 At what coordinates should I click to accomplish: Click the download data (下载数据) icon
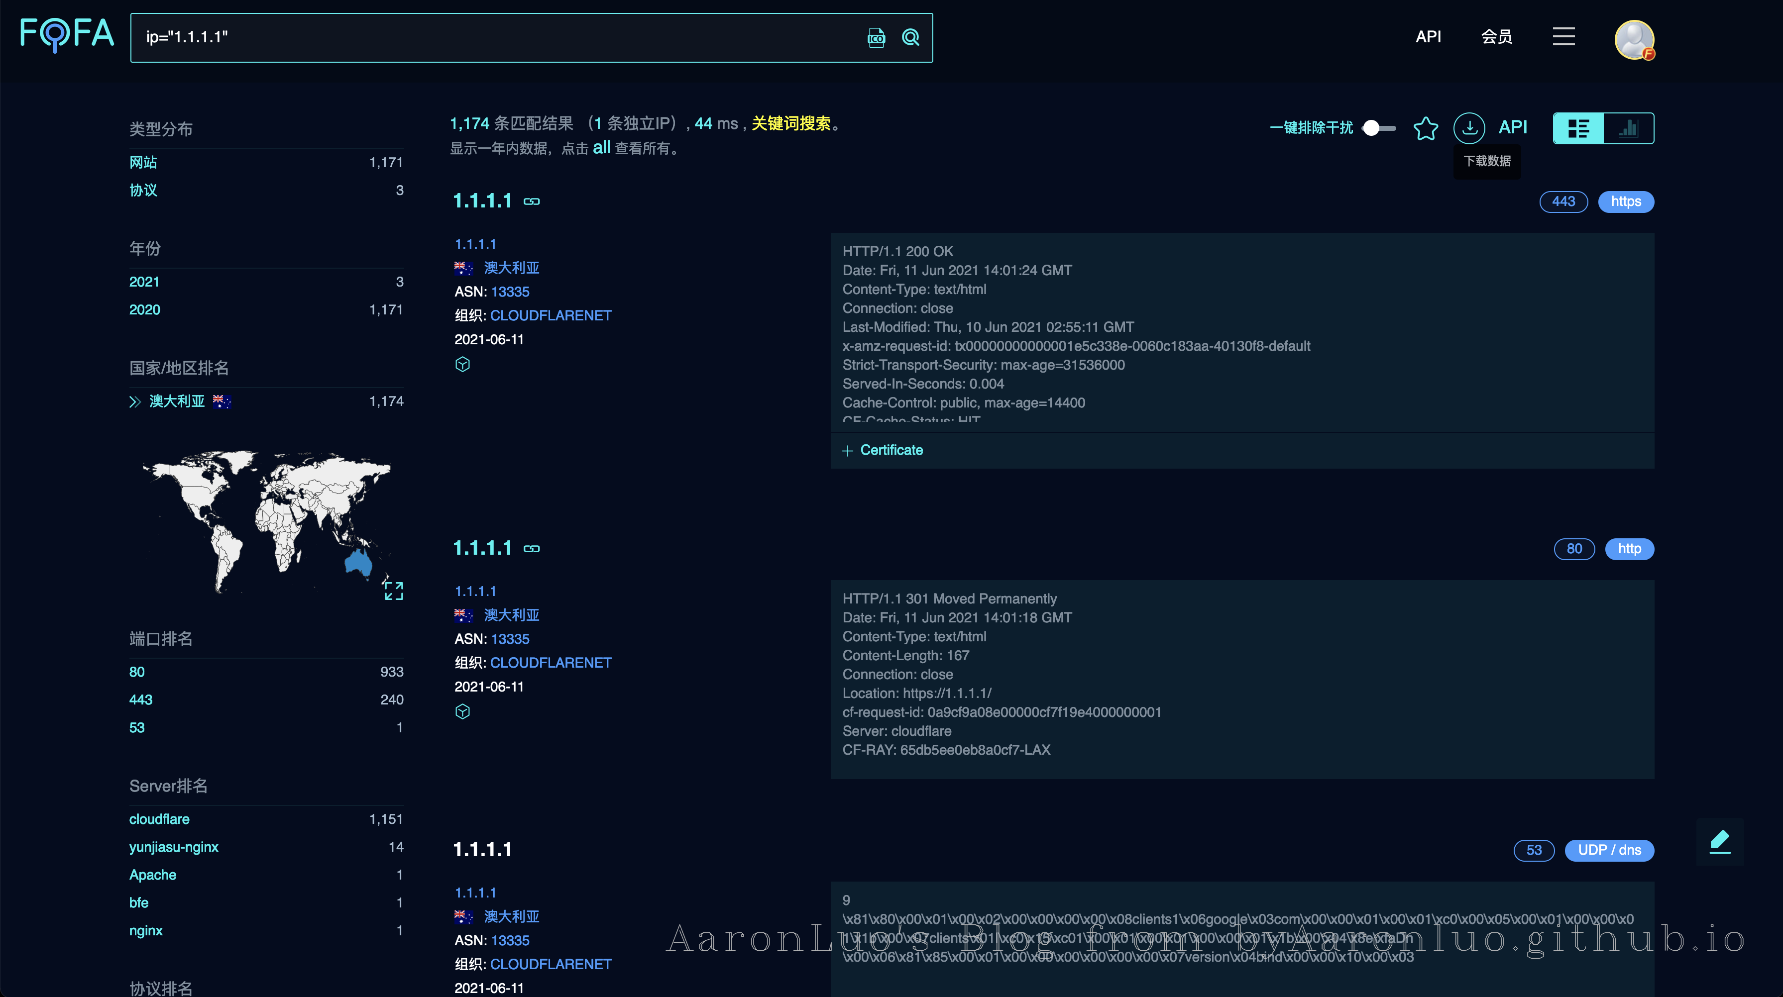pyautogui.click(x=1469, y=127)
